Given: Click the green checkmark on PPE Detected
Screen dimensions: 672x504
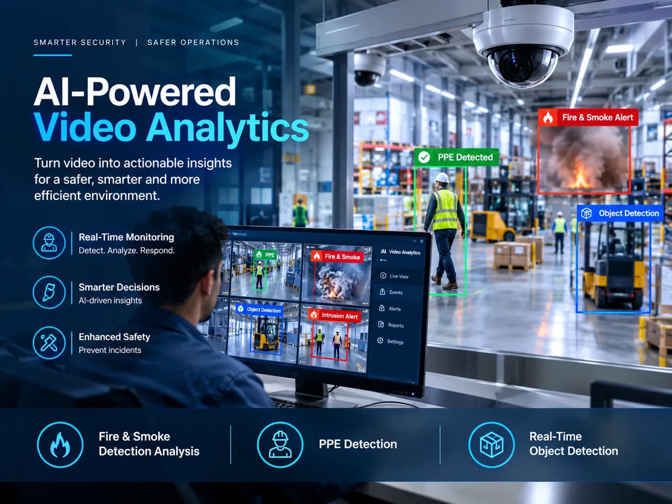Looking at the screenshot, I should 424,157.
